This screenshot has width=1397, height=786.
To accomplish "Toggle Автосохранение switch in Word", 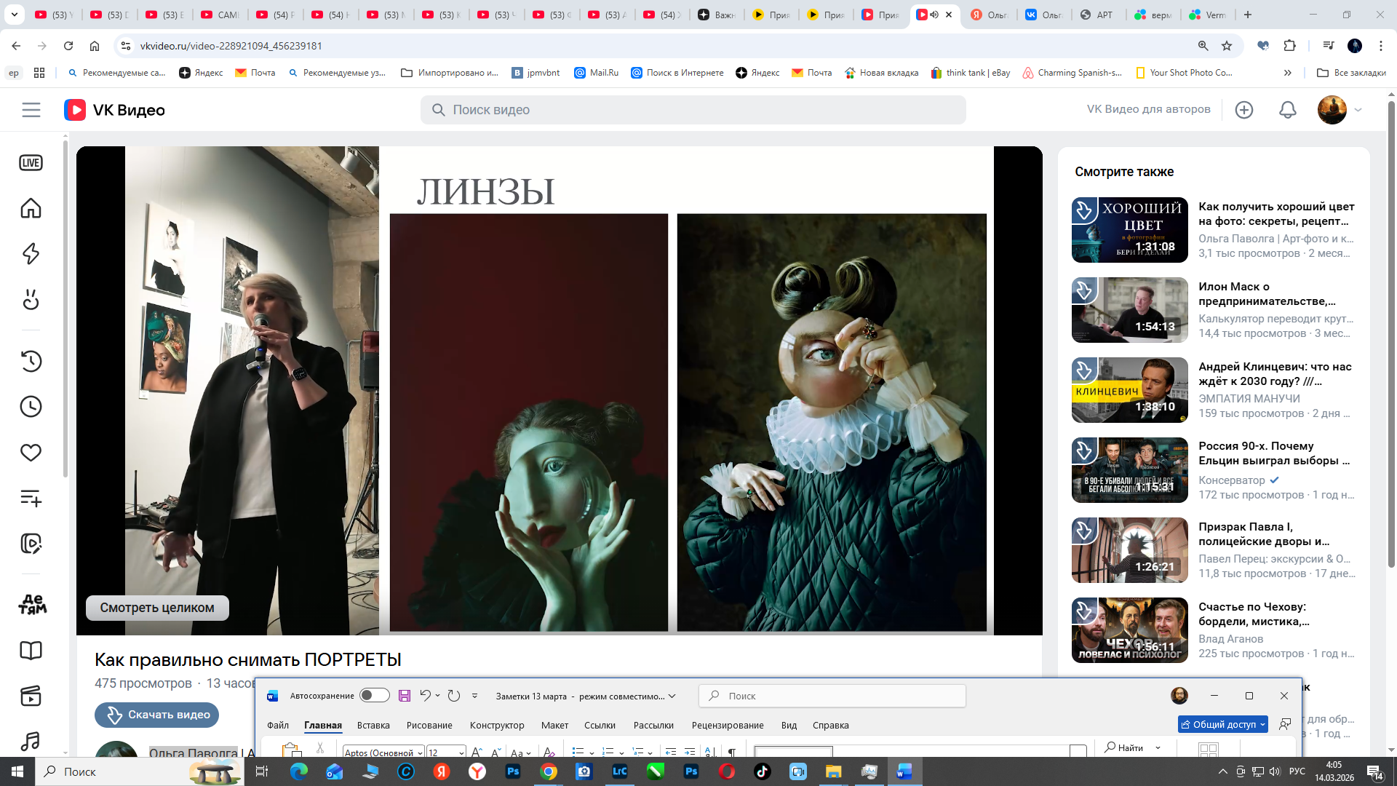I will pyautogui.click(x=375, y=696).
